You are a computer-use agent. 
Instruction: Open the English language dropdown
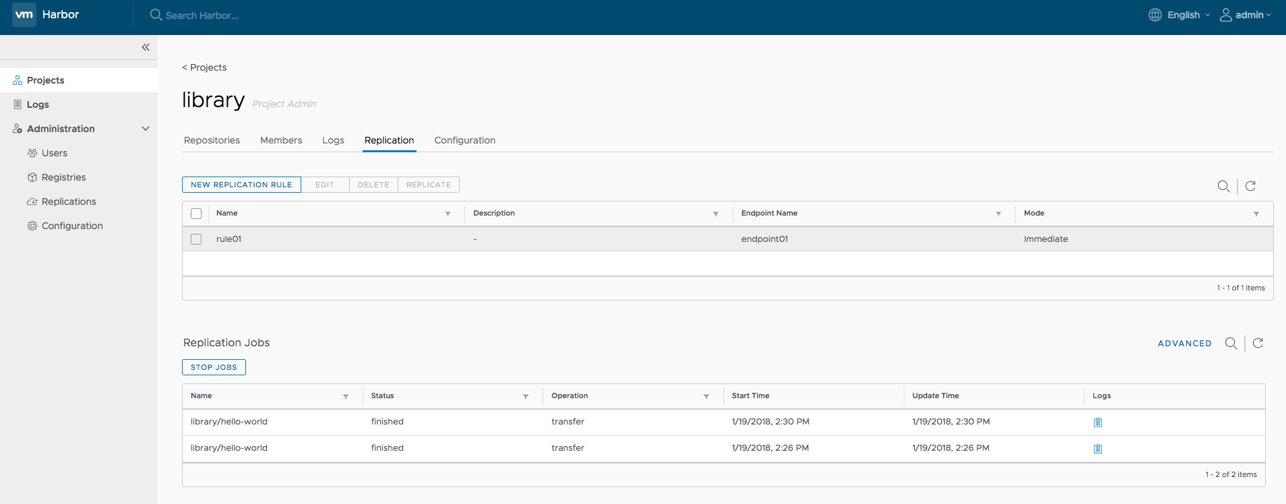pos(1188,15)
